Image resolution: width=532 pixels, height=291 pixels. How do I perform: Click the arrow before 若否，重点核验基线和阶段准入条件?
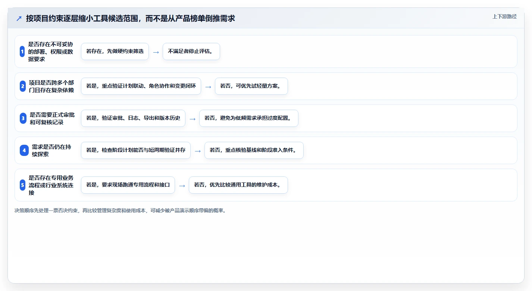[x=198, y=151]
